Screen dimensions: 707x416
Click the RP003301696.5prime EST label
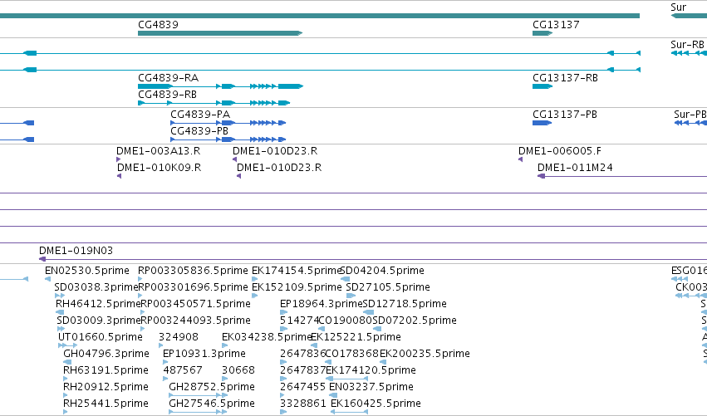[x=193, y=287]
